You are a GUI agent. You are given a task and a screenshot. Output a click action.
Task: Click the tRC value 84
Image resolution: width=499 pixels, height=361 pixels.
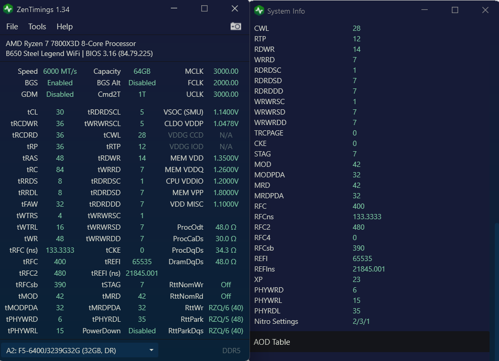click(x=60, y=170)
